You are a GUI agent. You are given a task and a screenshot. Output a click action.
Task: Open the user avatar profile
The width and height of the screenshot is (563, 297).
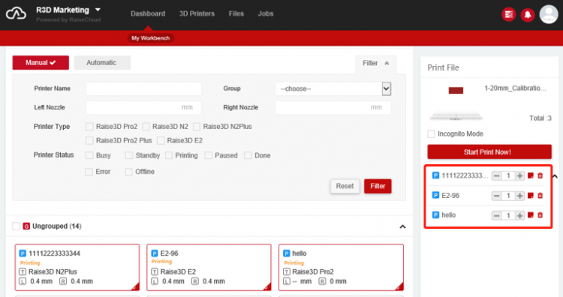(x=549, y=14)
